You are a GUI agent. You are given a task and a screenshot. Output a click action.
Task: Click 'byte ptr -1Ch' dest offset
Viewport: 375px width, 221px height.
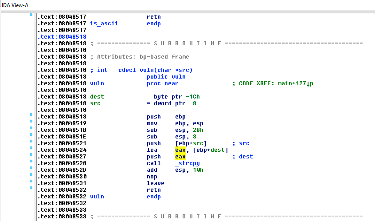[x=176, y=97]
